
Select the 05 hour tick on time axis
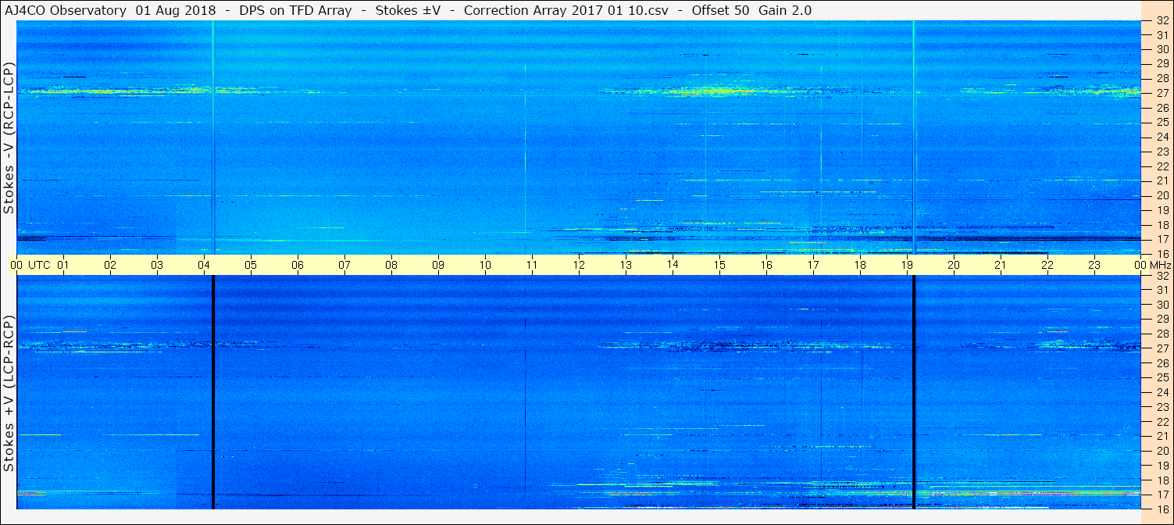point(251,266)
